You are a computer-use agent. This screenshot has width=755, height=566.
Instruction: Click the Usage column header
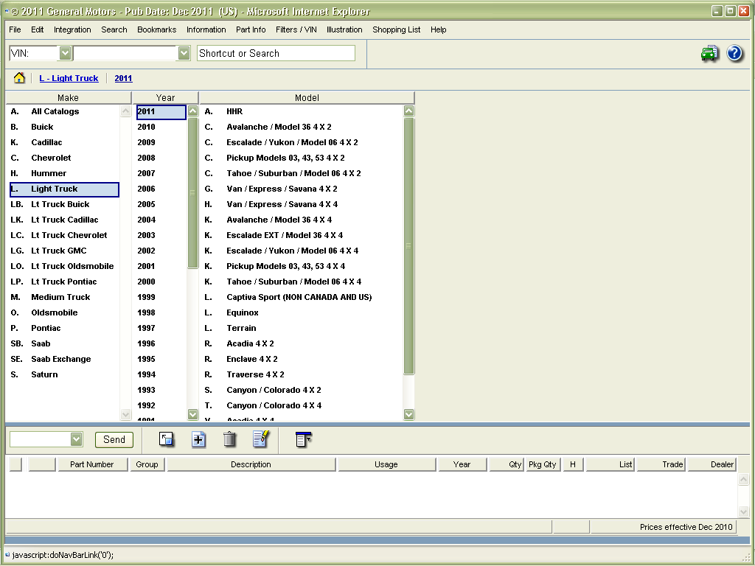point(386,464)
